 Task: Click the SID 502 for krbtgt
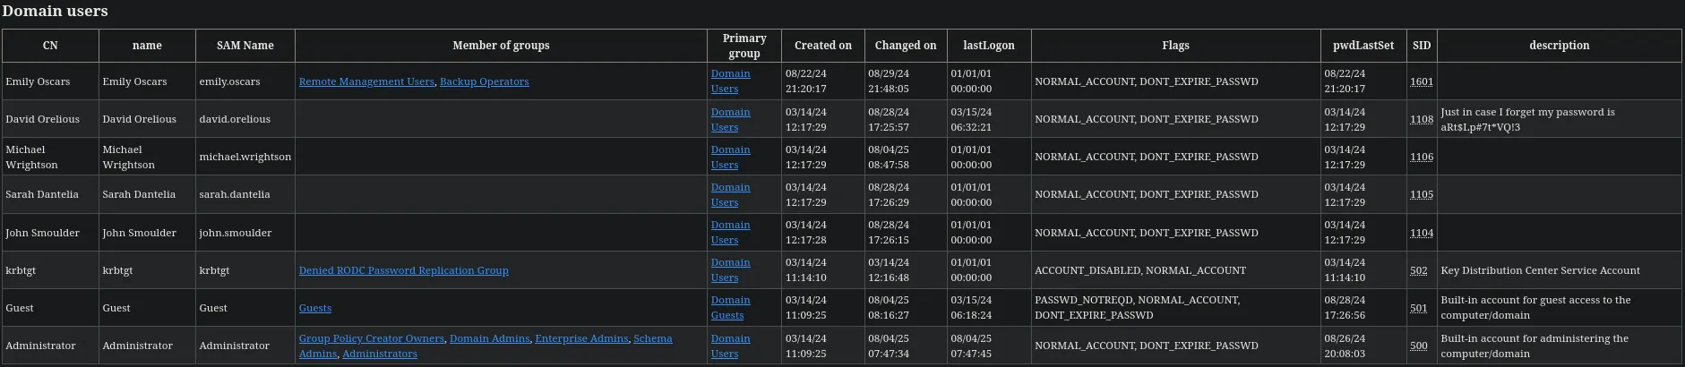point(1419,270)
